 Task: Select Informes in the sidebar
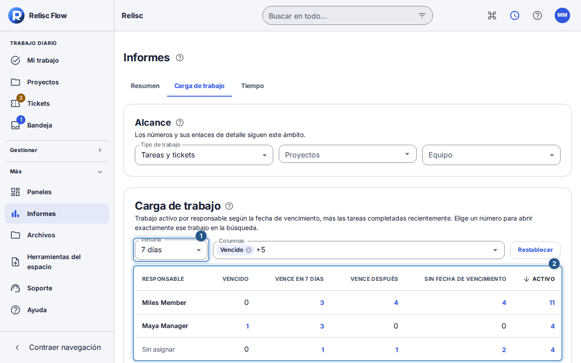pyautogui.click(x=57, y=214)
